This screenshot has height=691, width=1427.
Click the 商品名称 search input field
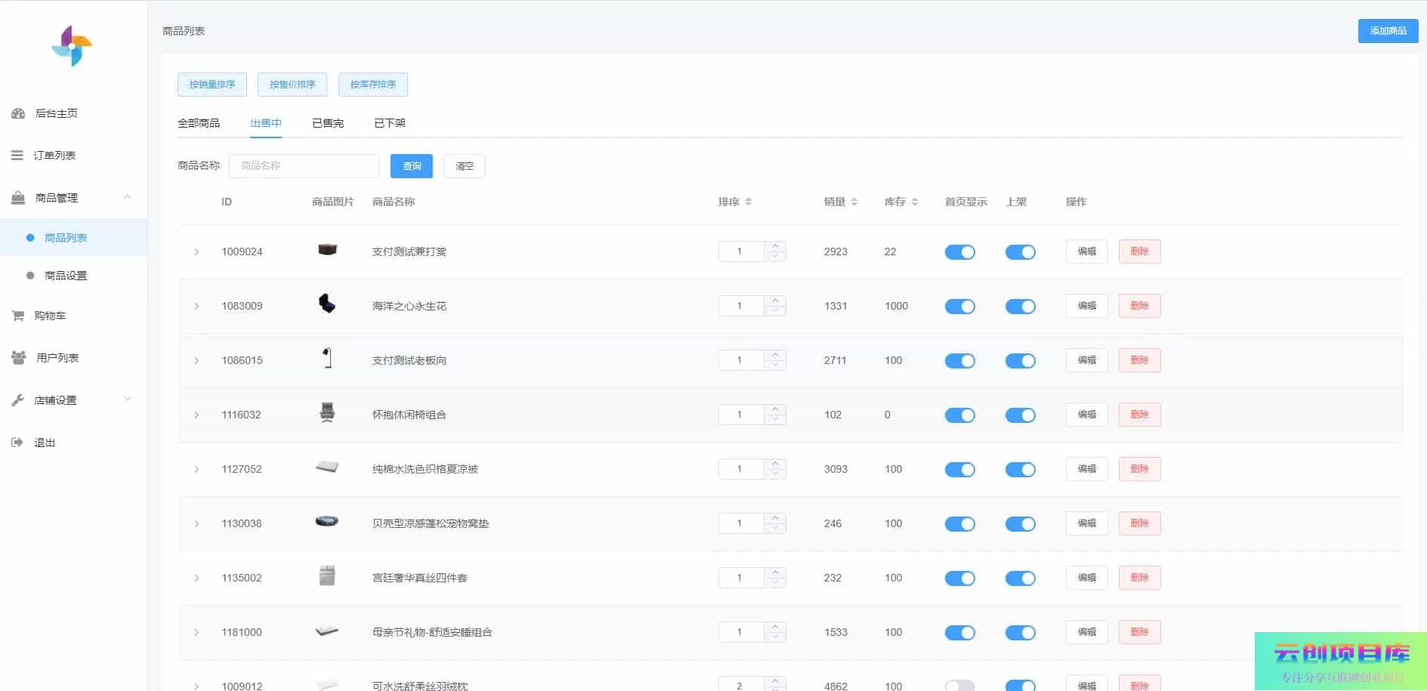point(304,166)
